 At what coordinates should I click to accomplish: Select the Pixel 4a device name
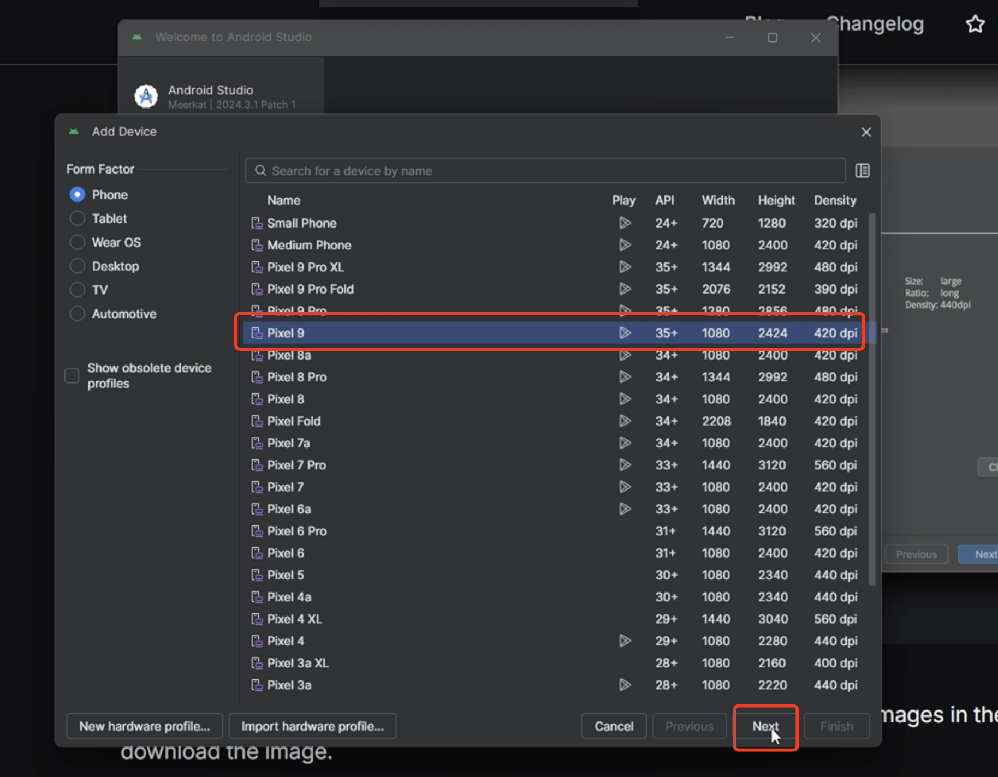[289, 597]
